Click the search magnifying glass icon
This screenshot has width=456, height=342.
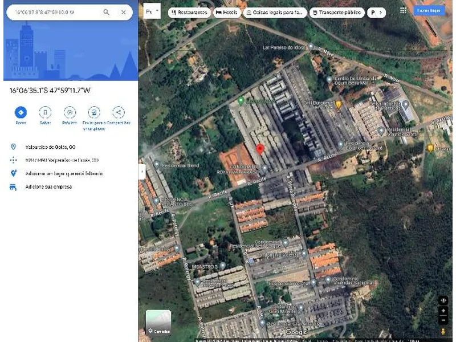[106, 11]
